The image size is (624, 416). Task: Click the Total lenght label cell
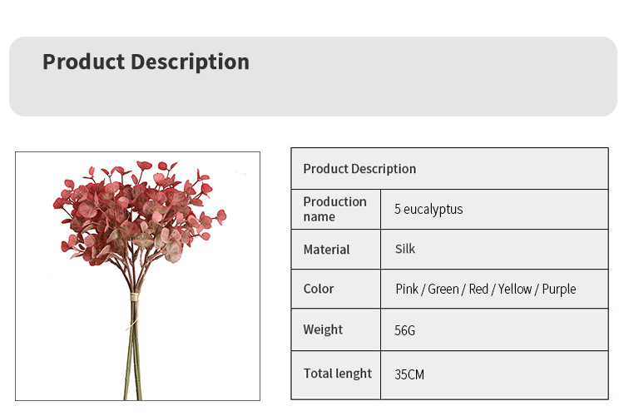tap(337, 374)
